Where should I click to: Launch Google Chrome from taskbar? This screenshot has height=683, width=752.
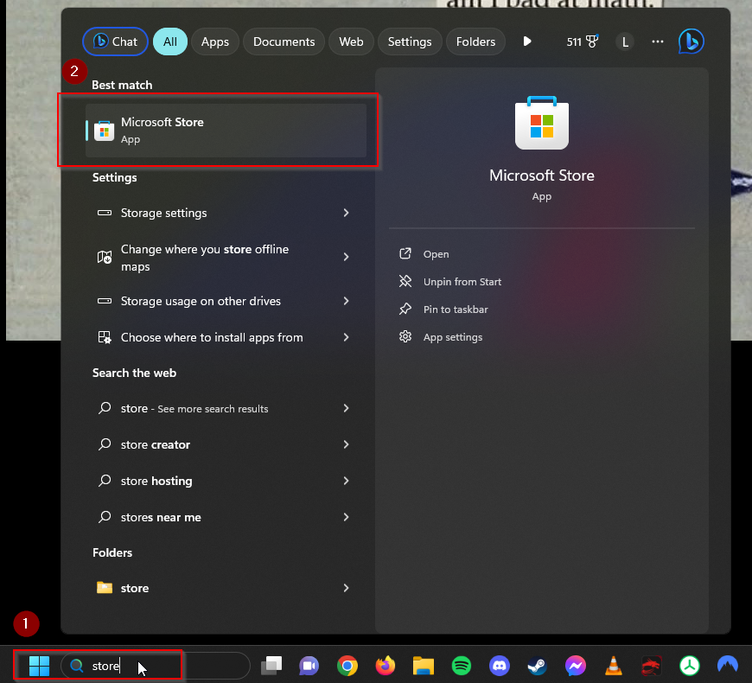[x=347, y=666]
